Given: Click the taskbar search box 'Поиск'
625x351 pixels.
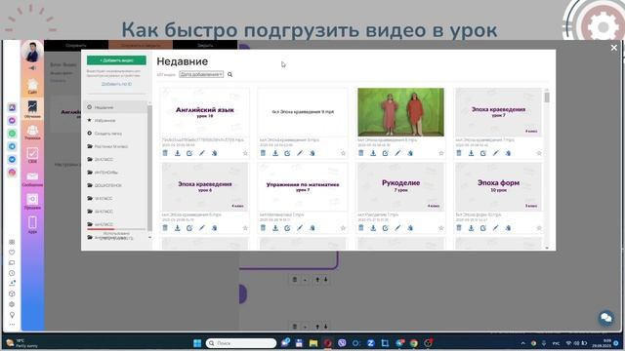Looking at the screenshot, I should [241, 343].
